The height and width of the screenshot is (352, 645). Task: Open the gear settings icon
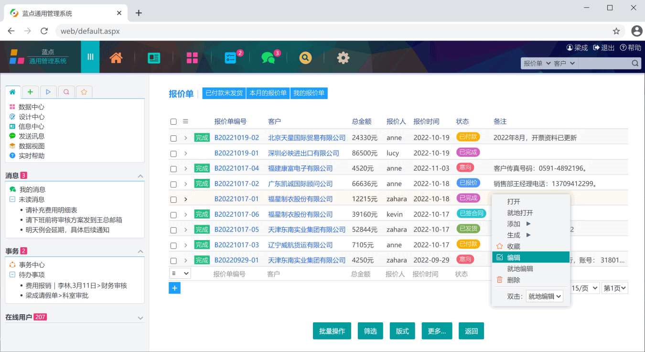pyautogui.click(x=343, y=58)
